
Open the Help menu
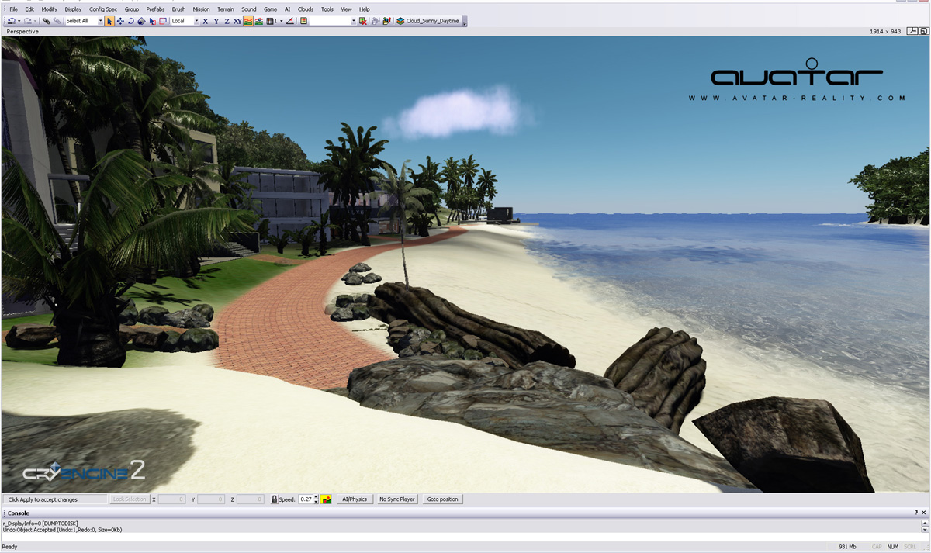(x=365, y=9)
